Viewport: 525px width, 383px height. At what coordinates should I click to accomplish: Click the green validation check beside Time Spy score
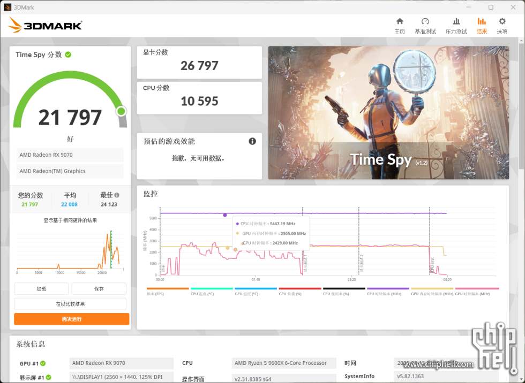[68, 55]
